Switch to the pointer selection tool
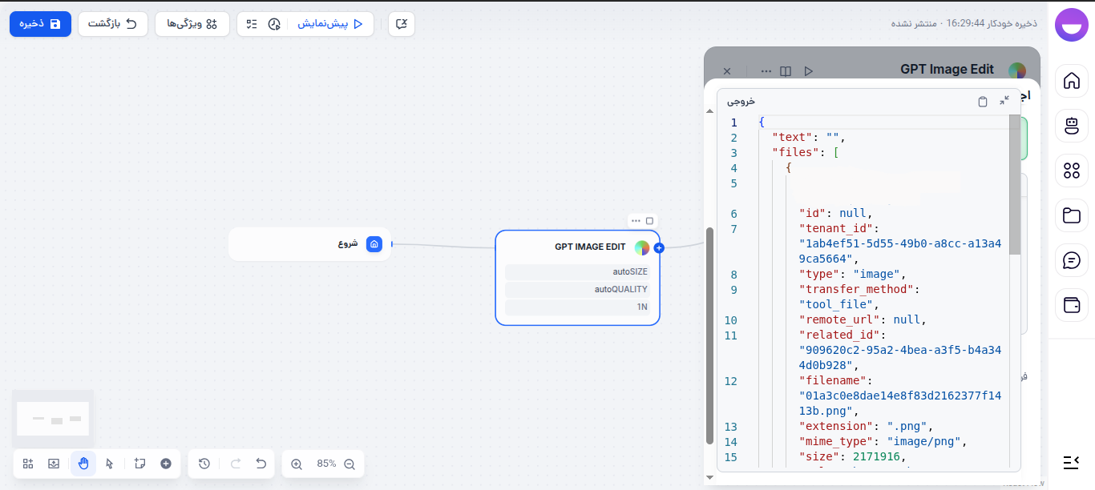Image resolution: width=1095 pixels, height=490 pixels. [109, 464]
